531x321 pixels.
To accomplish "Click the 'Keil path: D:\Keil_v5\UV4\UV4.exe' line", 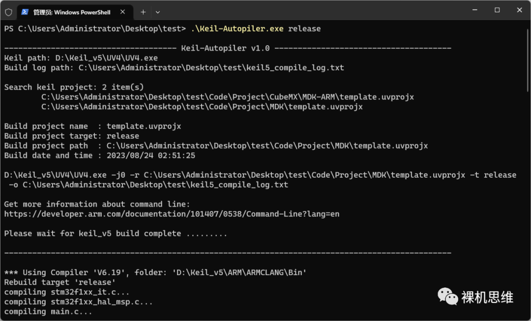I will (81, 58).
